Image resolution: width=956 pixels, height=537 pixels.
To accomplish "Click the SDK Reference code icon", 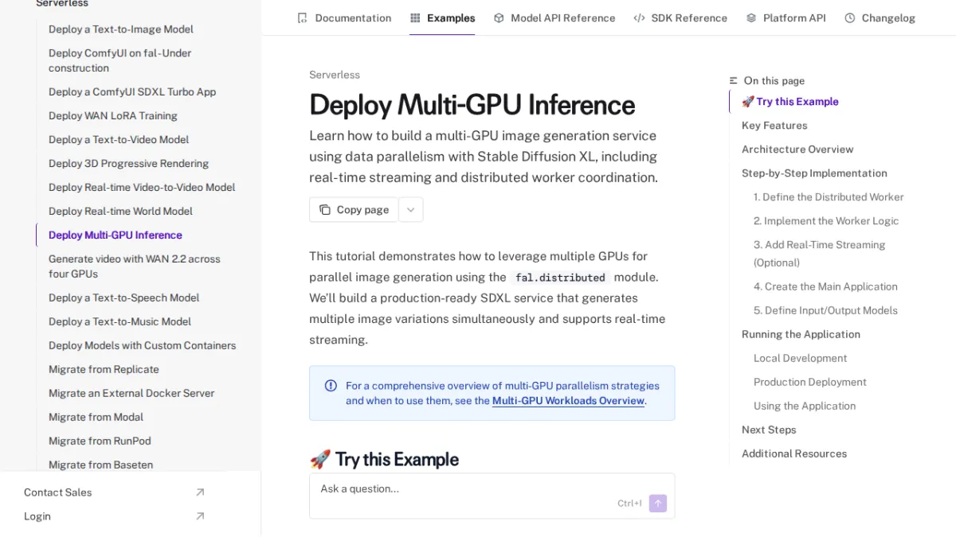I will (x=639, y=18).
